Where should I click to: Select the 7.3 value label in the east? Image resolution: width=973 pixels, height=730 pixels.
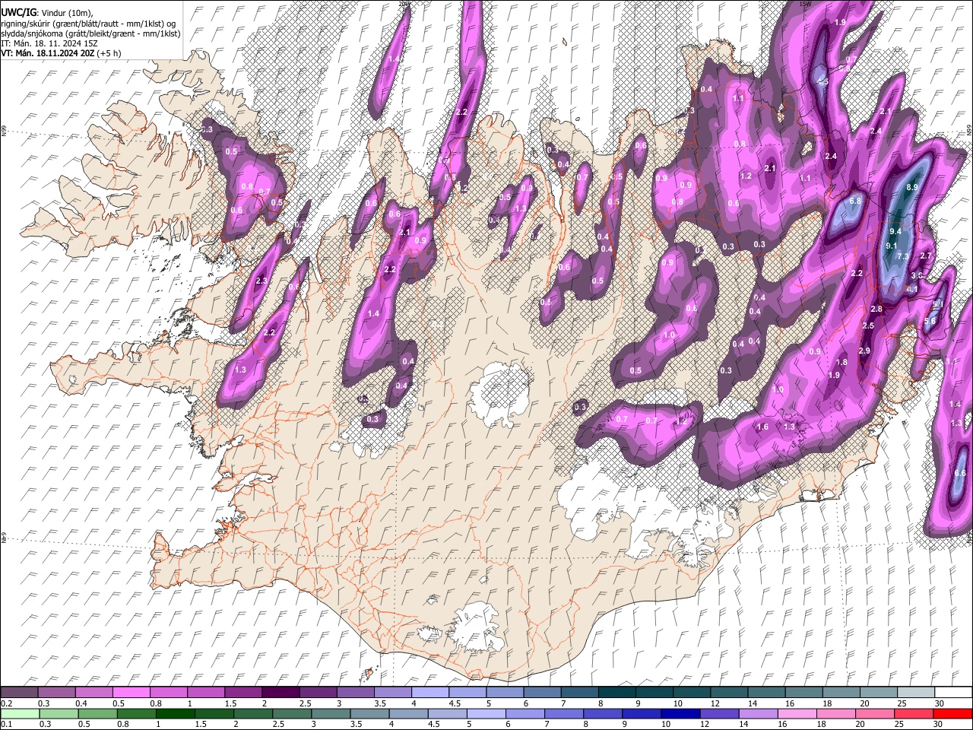(x=903, y=257)
